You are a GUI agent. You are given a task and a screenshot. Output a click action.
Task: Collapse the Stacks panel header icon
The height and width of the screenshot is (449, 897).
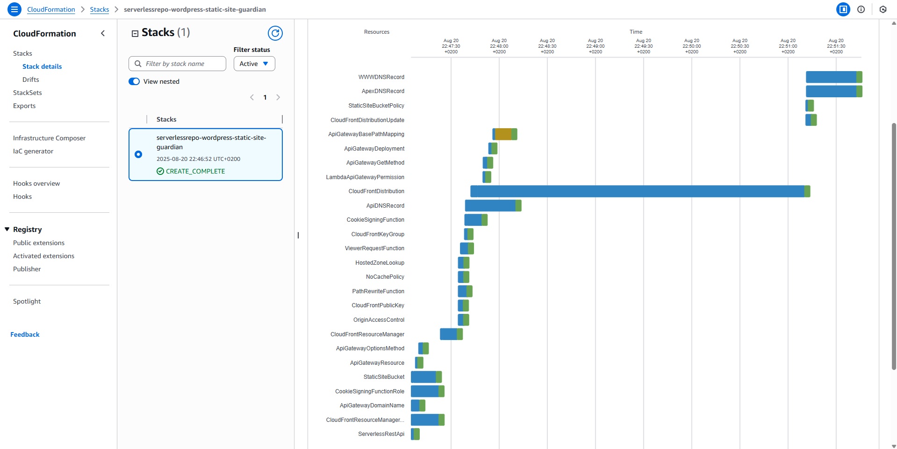135,33
